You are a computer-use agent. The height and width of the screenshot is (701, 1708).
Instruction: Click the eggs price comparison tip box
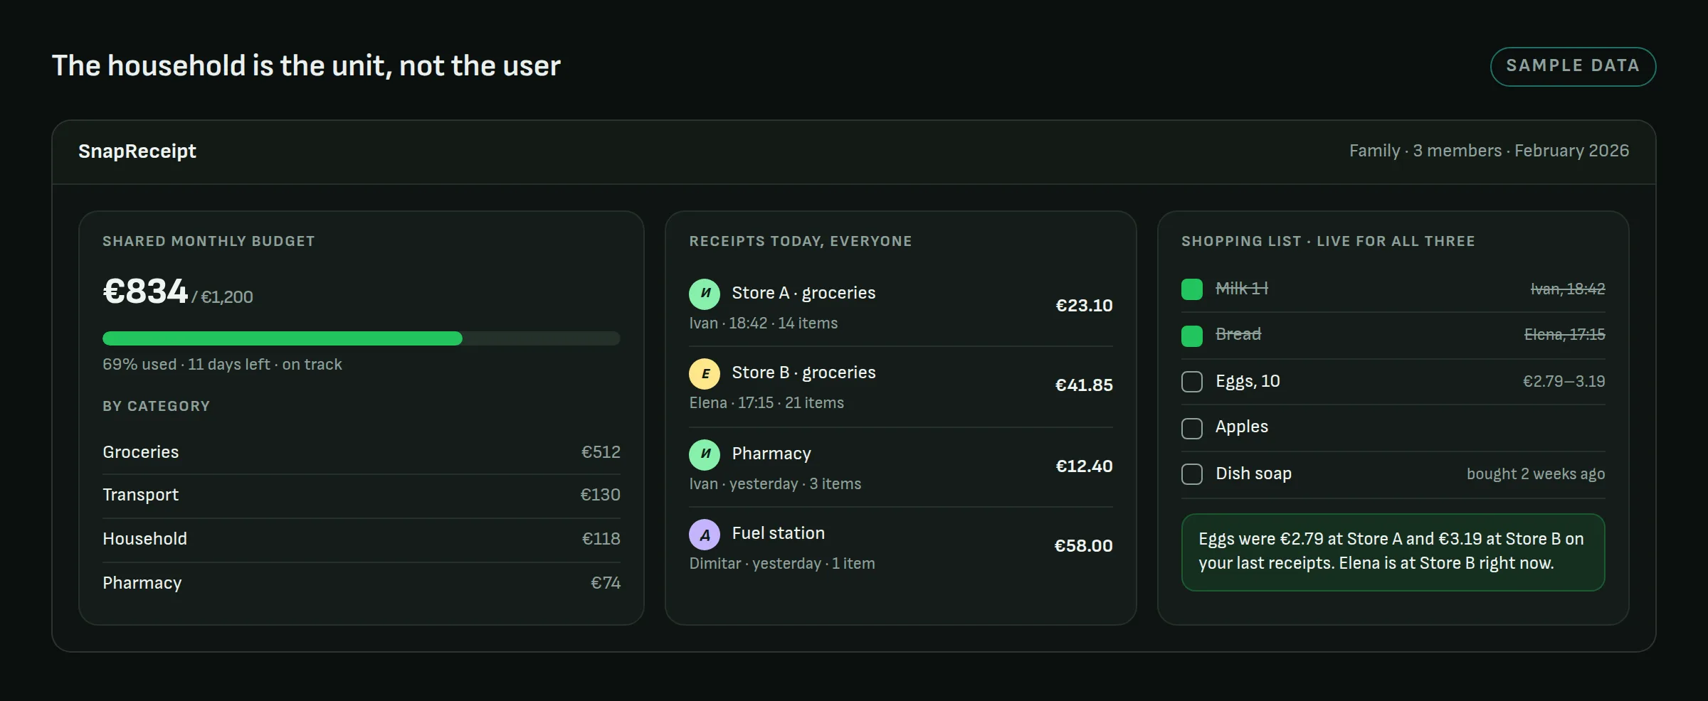click(x=1393, y=552)
